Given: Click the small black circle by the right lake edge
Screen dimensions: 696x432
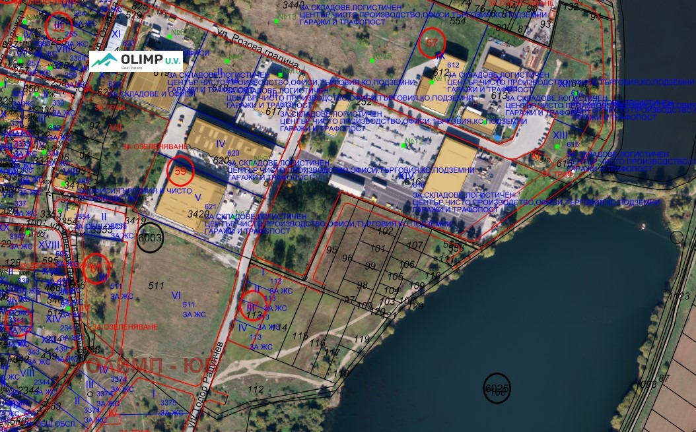Looking at the screenshot, I should pos(677,237).
